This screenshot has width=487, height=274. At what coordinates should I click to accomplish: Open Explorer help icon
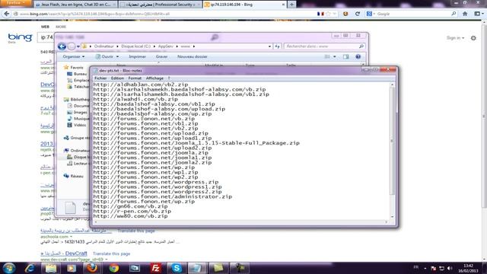tap(358, 56)
